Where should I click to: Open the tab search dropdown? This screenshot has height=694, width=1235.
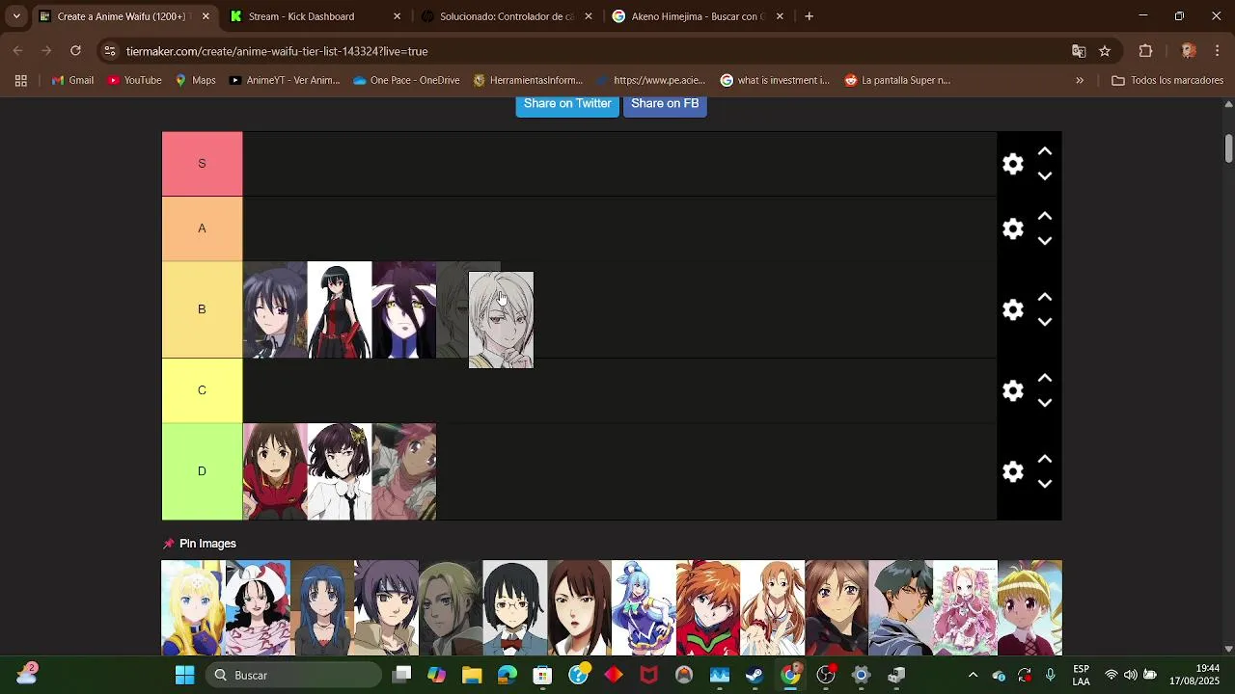15,16
